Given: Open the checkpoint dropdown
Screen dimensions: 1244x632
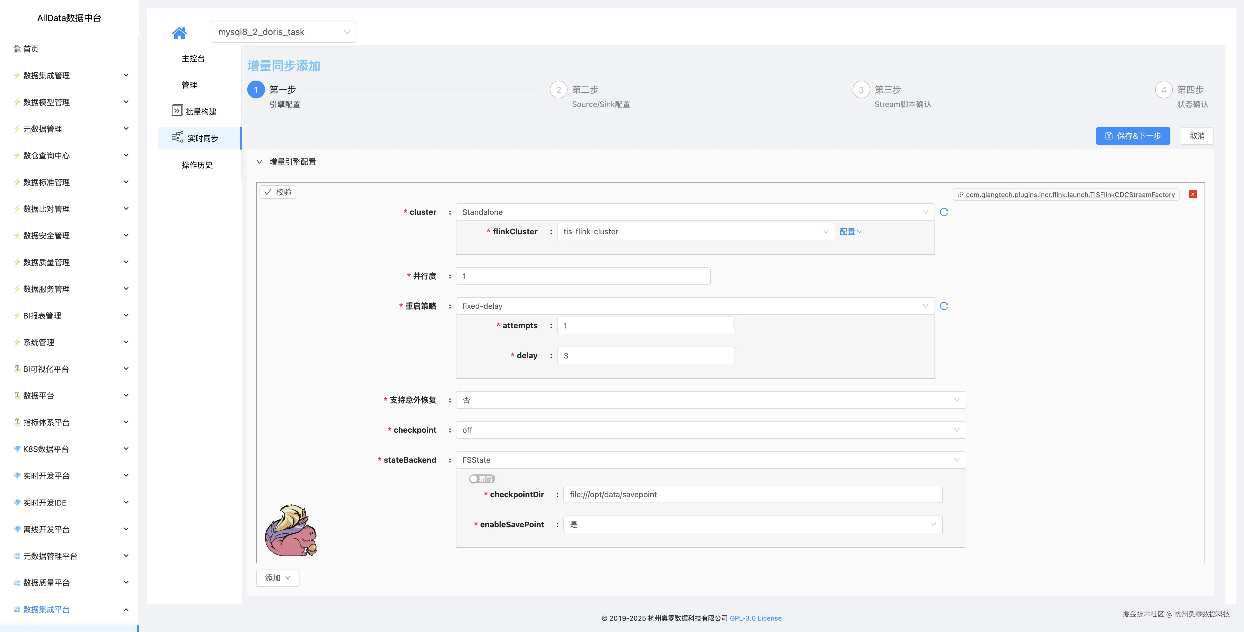Looking at the screenshot, I should [x=710, y=430].
